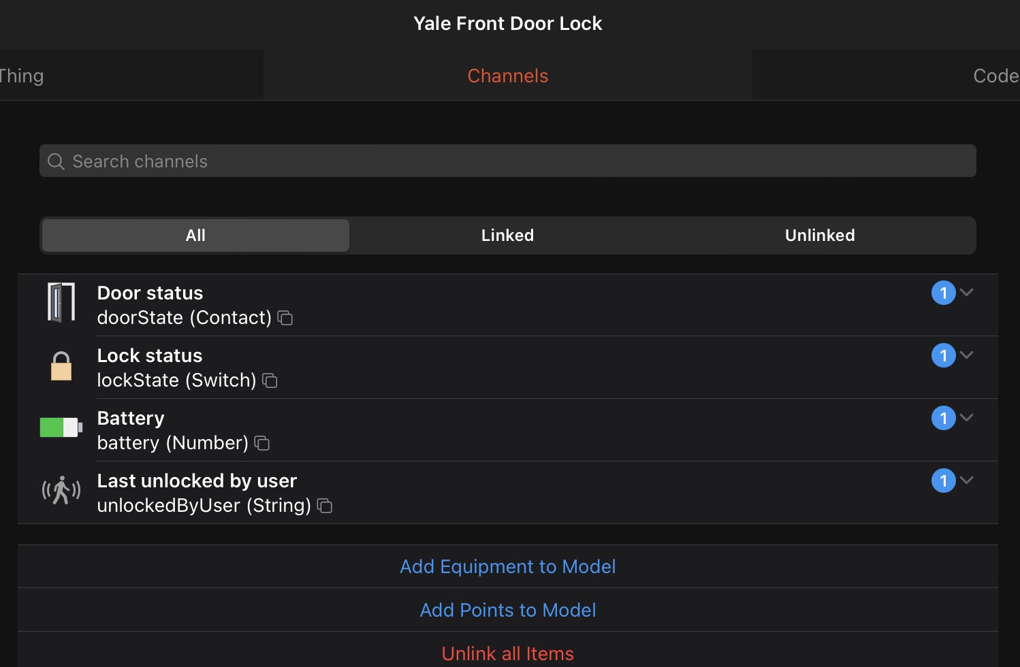1020x667 pixels.
Task: Copy the battery channel ID
Action: 262,443
